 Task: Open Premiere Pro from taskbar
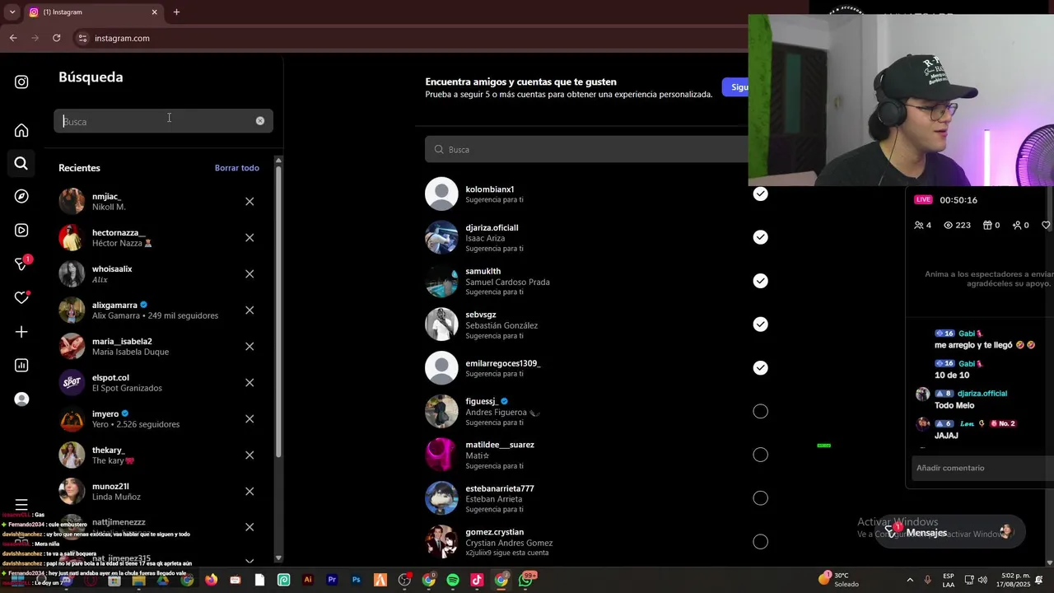pos(332,580)
